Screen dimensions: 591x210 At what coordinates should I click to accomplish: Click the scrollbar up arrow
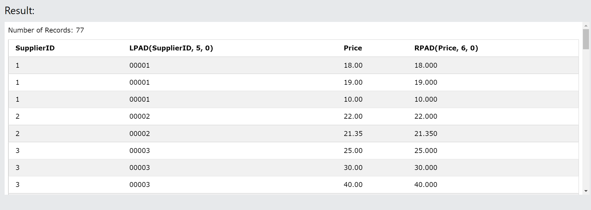click(x=586, y=26)
